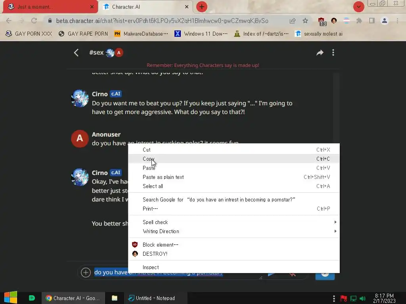This screenshot has width=406, height=304.
Task: Open the taskbar clock showing 8:17 PM
Action: 384,298
